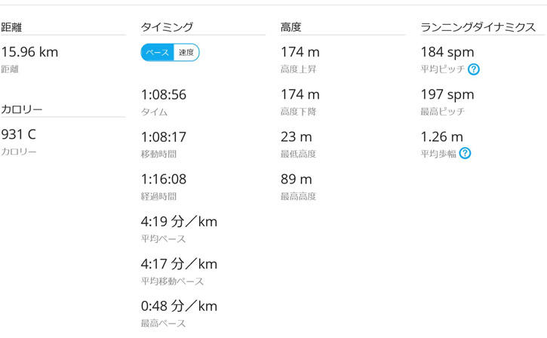Click the 距離 section header
547x338 pixels.
[11, 27]
